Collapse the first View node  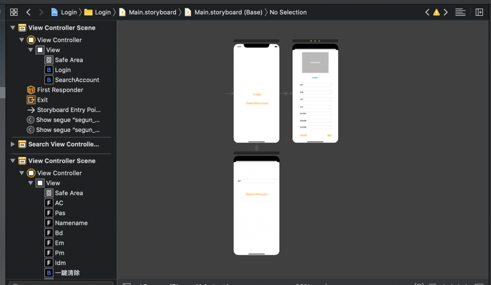tap(31, 50)
